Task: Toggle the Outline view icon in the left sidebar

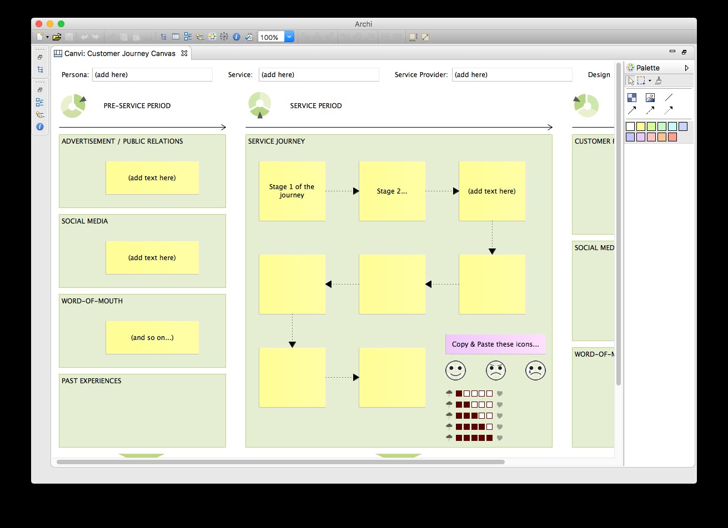Action: (x=40, y=103)
